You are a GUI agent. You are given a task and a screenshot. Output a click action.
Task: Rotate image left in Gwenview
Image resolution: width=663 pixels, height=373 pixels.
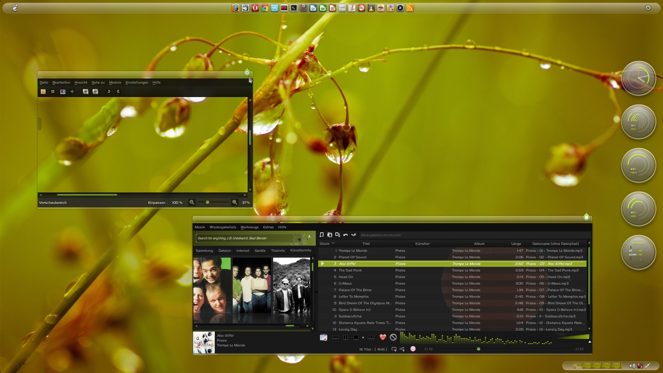(109, 92)
